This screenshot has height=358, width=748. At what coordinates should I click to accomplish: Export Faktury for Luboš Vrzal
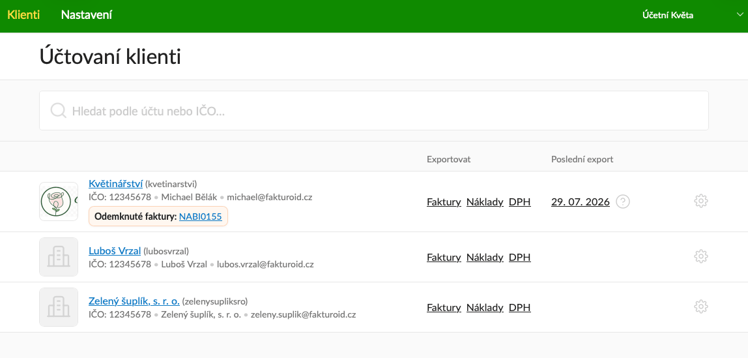pos(444,258)
